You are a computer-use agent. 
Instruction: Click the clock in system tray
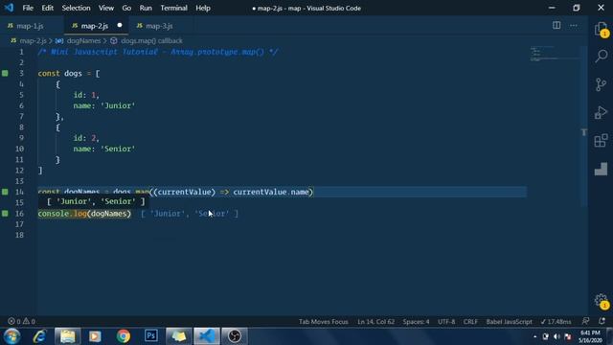point(590,336)
